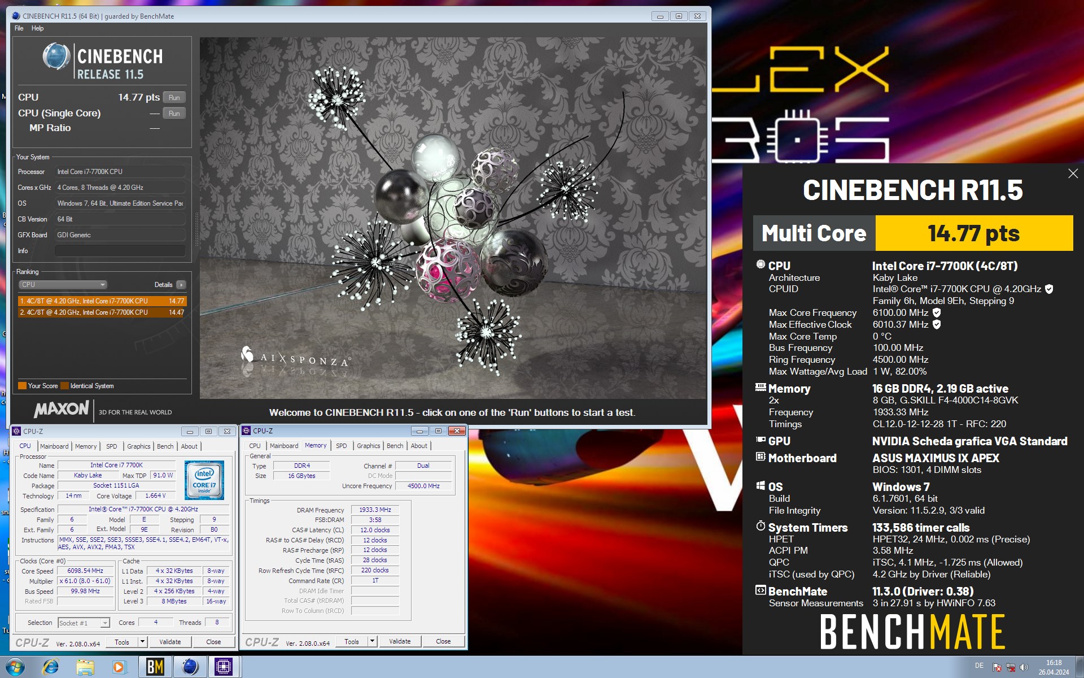Click the left CPU-Z title bar icon

coord(17,431)
